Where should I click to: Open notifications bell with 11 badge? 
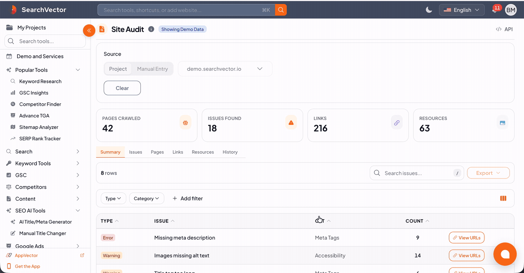pyautogui.click(x=495, y=10)
